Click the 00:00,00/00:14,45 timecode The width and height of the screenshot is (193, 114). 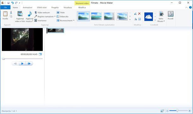[29, 54]
